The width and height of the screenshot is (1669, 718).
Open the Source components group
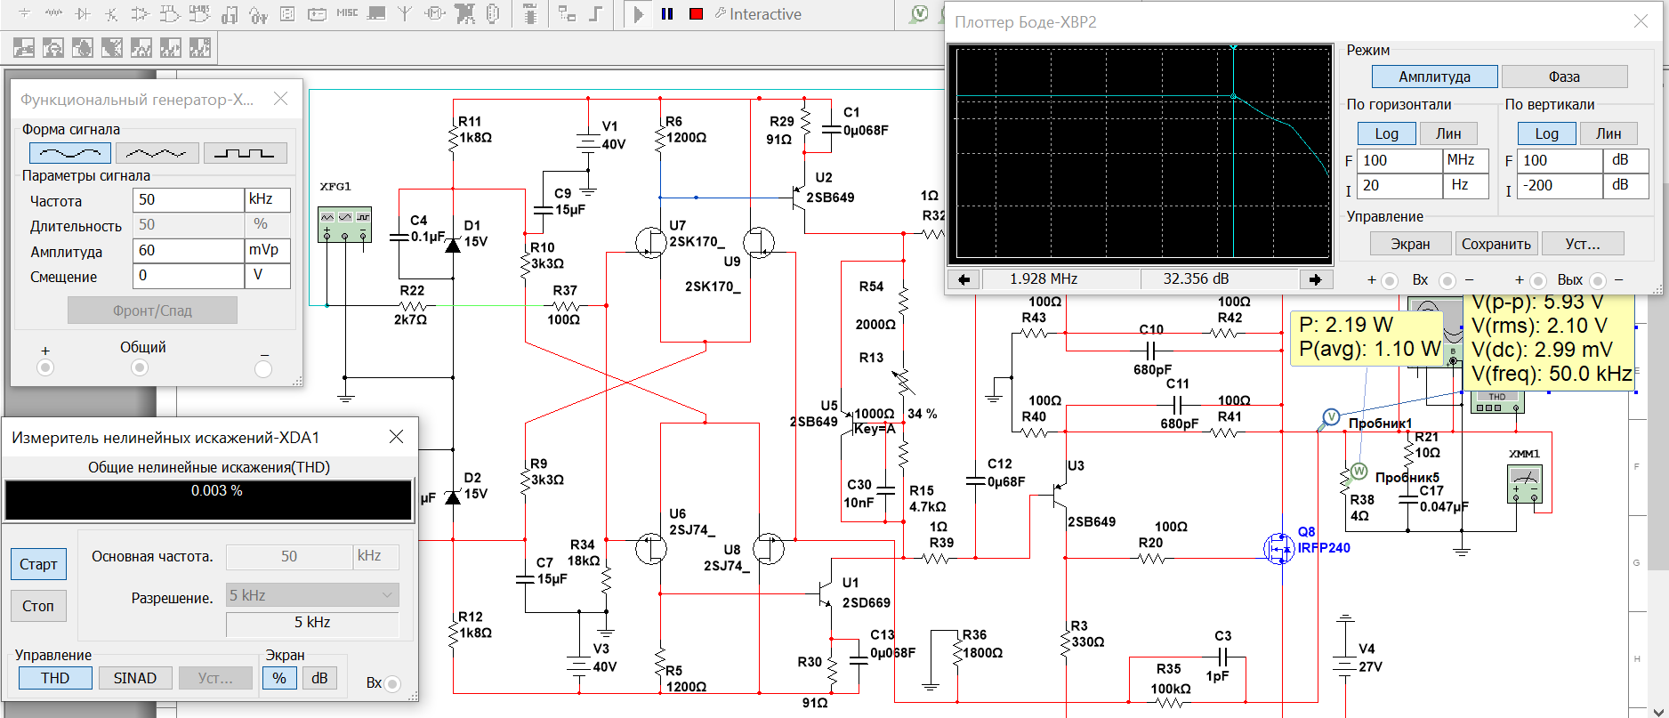(x=25, y=13)
